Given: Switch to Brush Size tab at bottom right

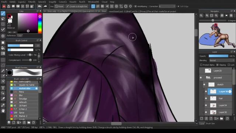Looking at the screenshot, I should (210, 123).
